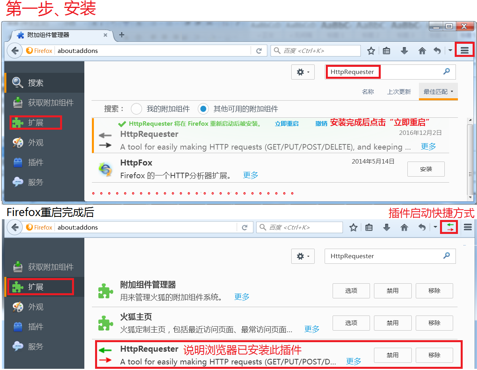This screenshot has width=477, height=370.
Task: Select 插件 in the upper sidebar
Action: pyautogui.click(x=45, y=162)
